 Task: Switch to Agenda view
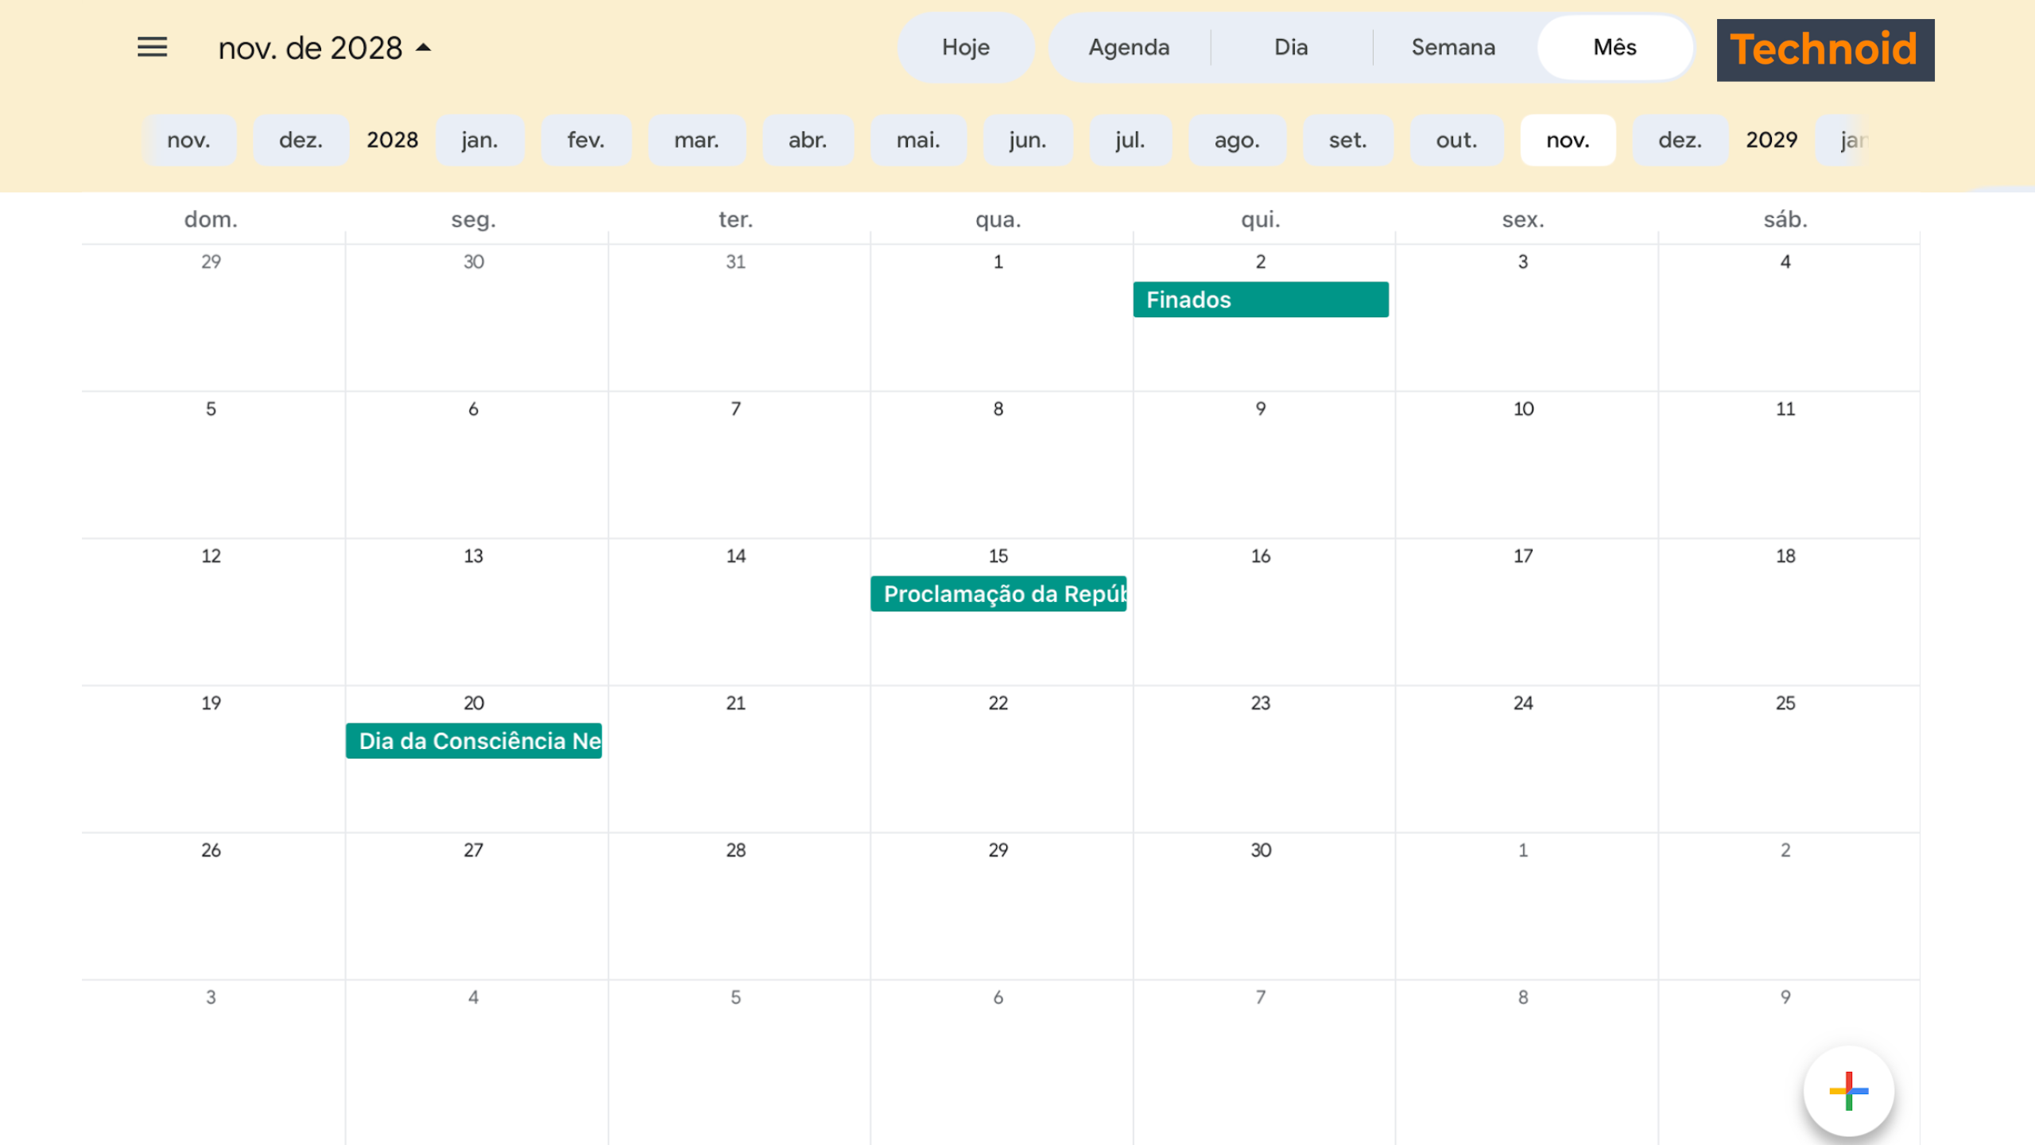(x=1128, y=48)
